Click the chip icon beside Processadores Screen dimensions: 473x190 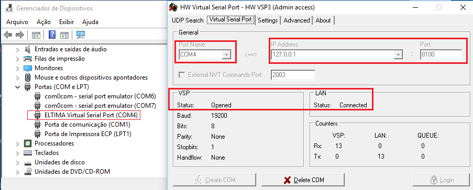(x=27, y=143)
